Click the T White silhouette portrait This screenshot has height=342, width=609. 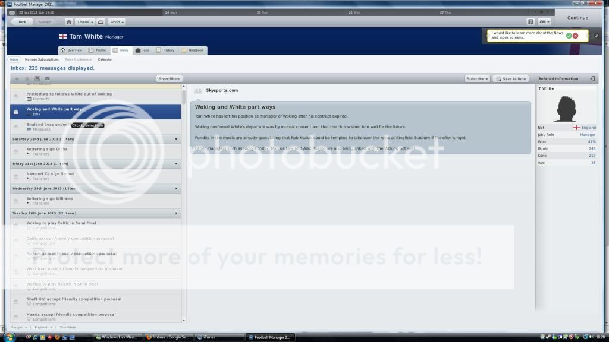click(x=566, y=108)
